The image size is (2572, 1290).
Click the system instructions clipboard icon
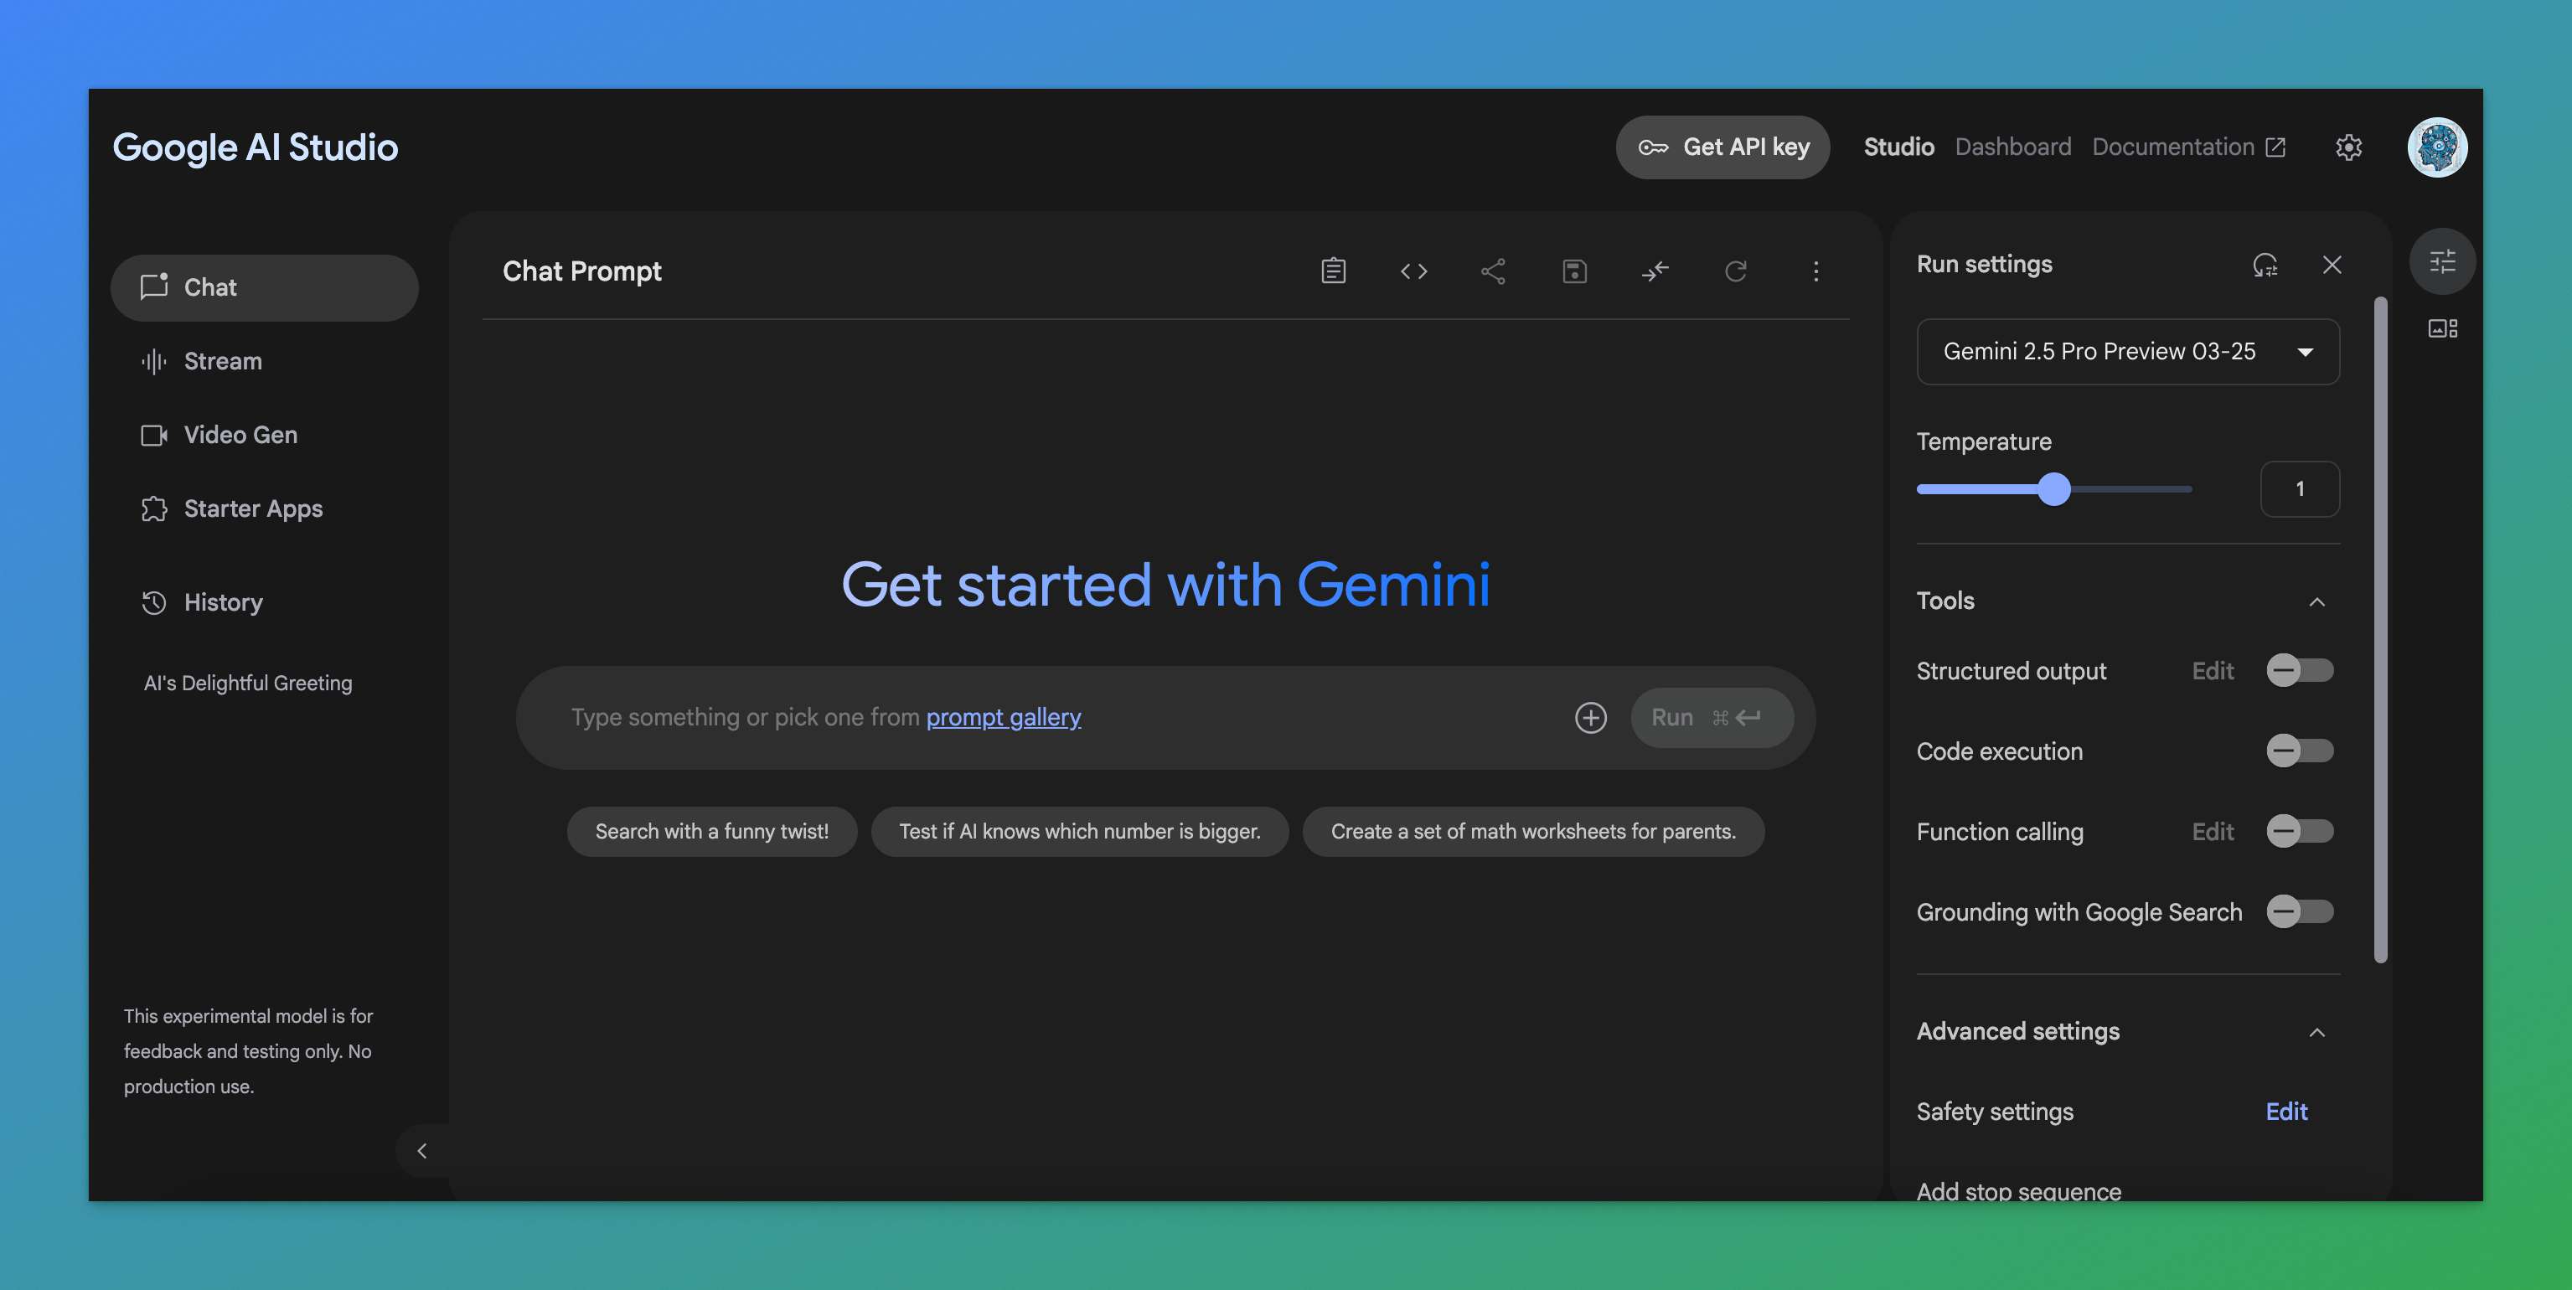click(x=1333, y=271)
